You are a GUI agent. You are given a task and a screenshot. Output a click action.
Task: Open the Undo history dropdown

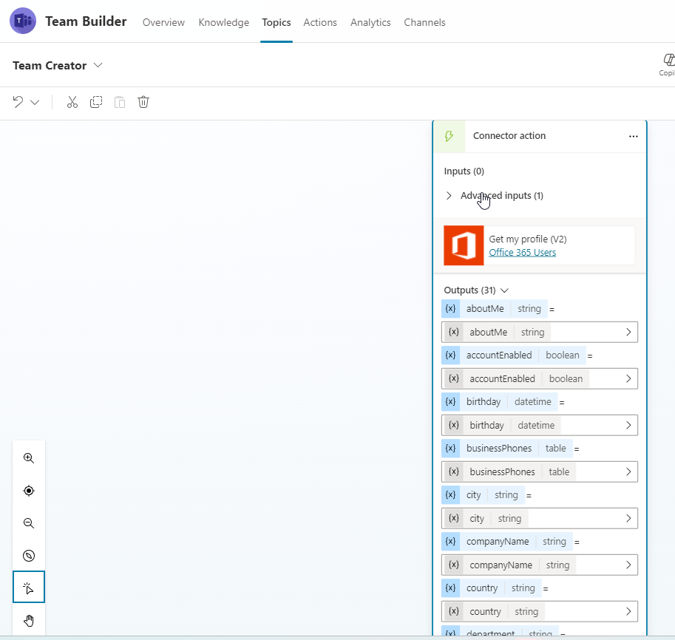pyautogui.click(x=33, y=101)
